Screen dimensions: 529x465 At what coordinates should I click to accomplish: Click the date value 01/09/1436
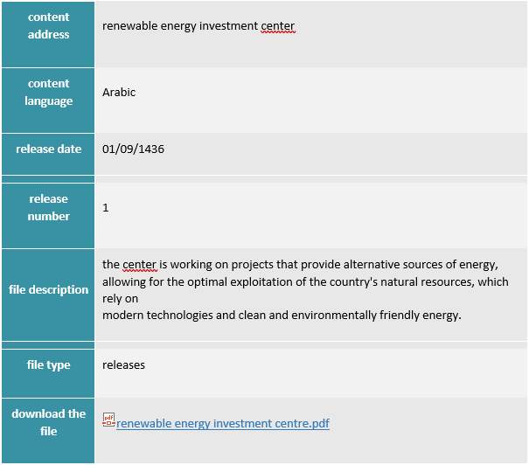click(x=133, y=149)
